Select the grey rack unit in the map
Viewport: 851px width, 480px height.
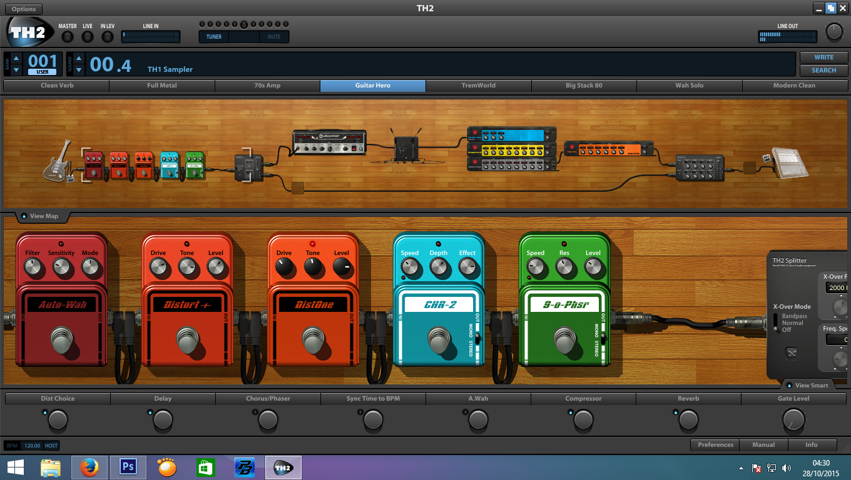click(x=512, y=164)
